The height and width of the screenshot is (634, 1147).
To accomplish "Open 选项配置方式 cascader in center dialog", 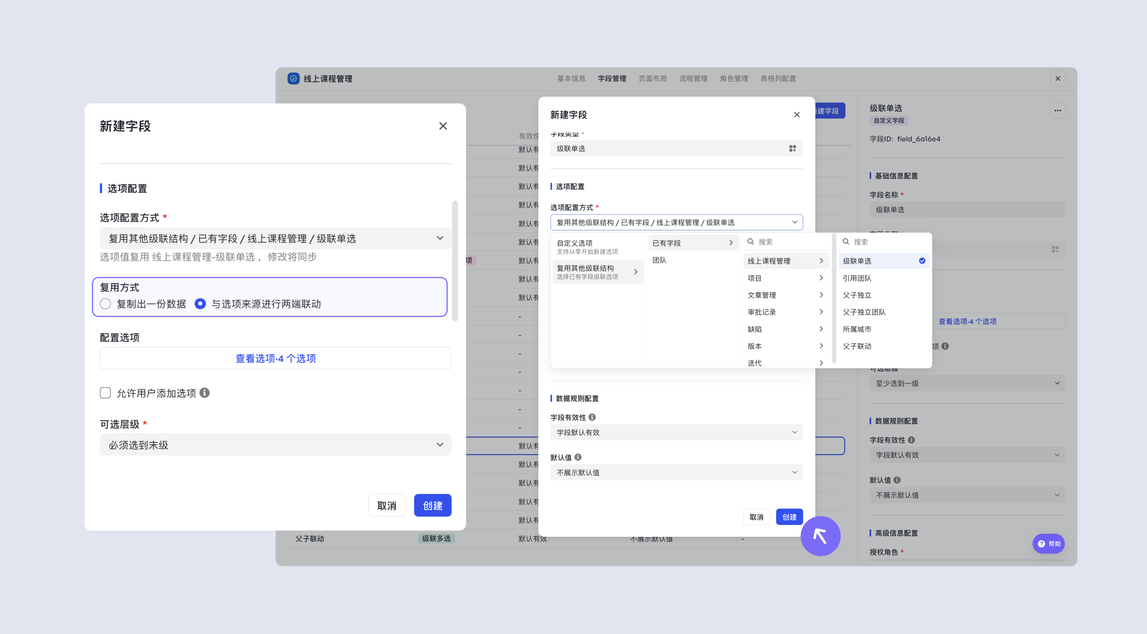I will 677,222.
